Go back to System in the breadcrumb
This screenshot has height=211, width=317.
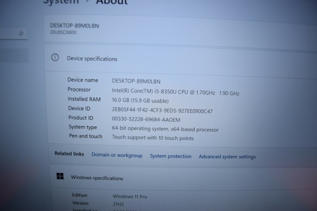(61, 2)
